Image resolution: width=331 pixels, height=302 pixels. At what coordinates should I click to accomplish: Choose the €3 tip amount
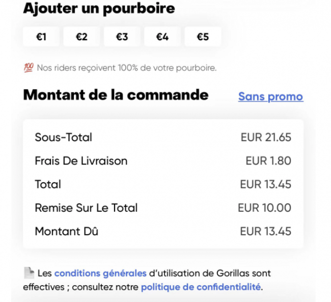pos(122,37)
